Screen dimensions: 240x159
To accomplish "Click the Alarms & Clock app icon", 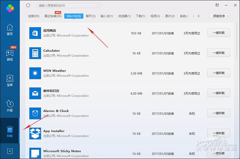I will pyautogui.click(x=35, y=113).
